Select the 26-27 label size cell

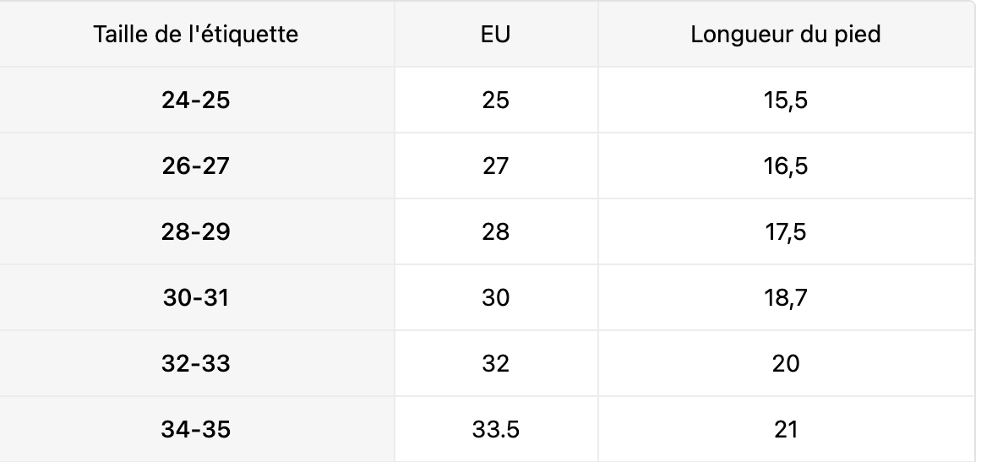point(196,166)
